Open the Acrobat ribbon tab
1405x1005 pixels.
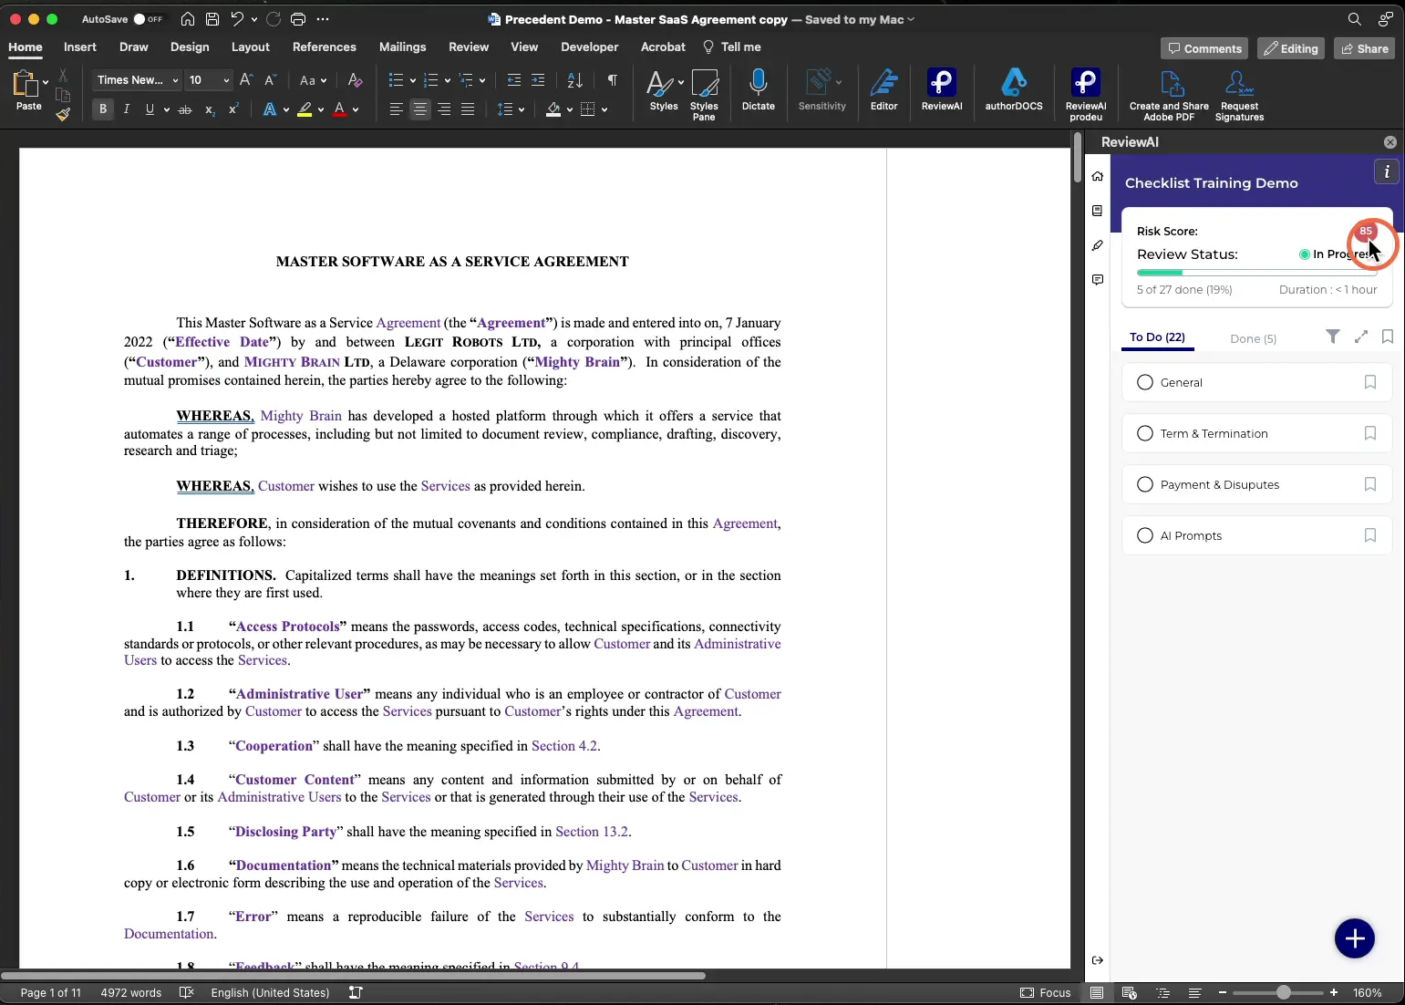[x=663, y=47]
